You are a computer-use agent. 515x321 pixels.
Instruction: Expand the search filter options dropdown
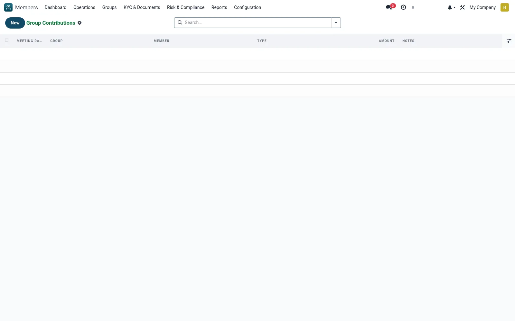[x=336, y=22]
